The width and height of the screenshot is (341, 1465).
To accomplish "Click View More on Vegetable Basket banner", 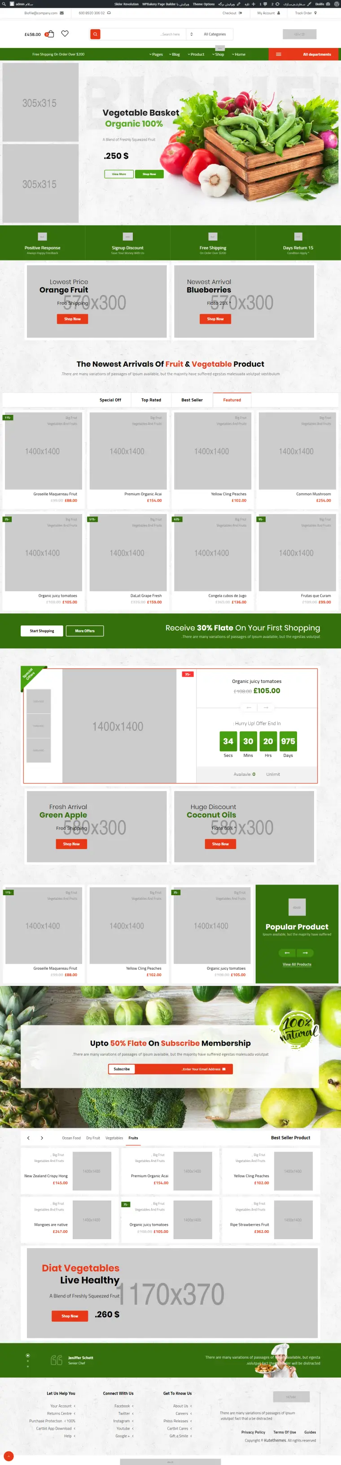I will [x=119, y=174].
